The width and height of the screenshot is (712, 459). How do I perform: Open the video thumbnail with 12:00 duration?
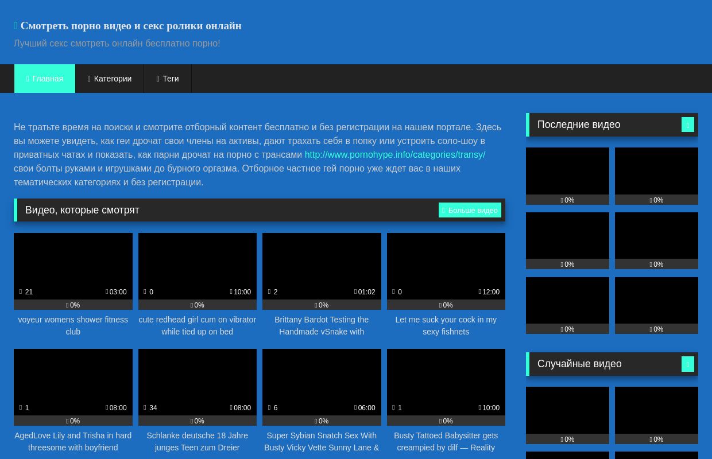(x=446, y=266)
